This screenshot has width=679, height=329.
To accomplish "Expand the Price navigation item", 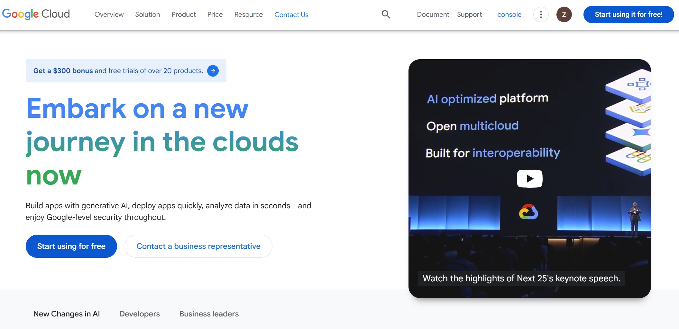I will click(215, 14).
